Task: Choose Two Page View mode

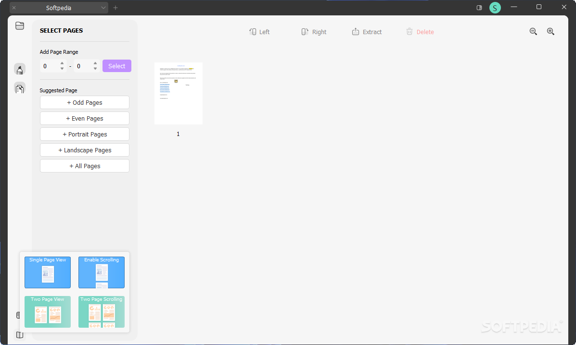Action: 48,312
